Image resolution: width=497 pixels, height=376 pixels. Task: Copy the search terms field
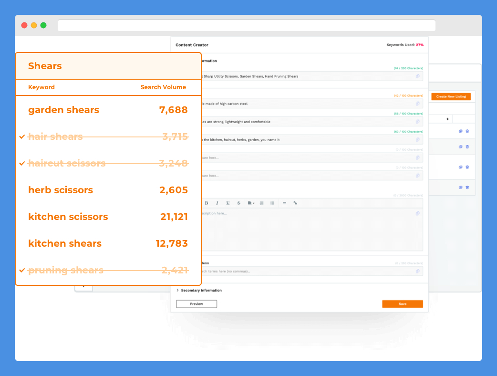pos(417,272)
